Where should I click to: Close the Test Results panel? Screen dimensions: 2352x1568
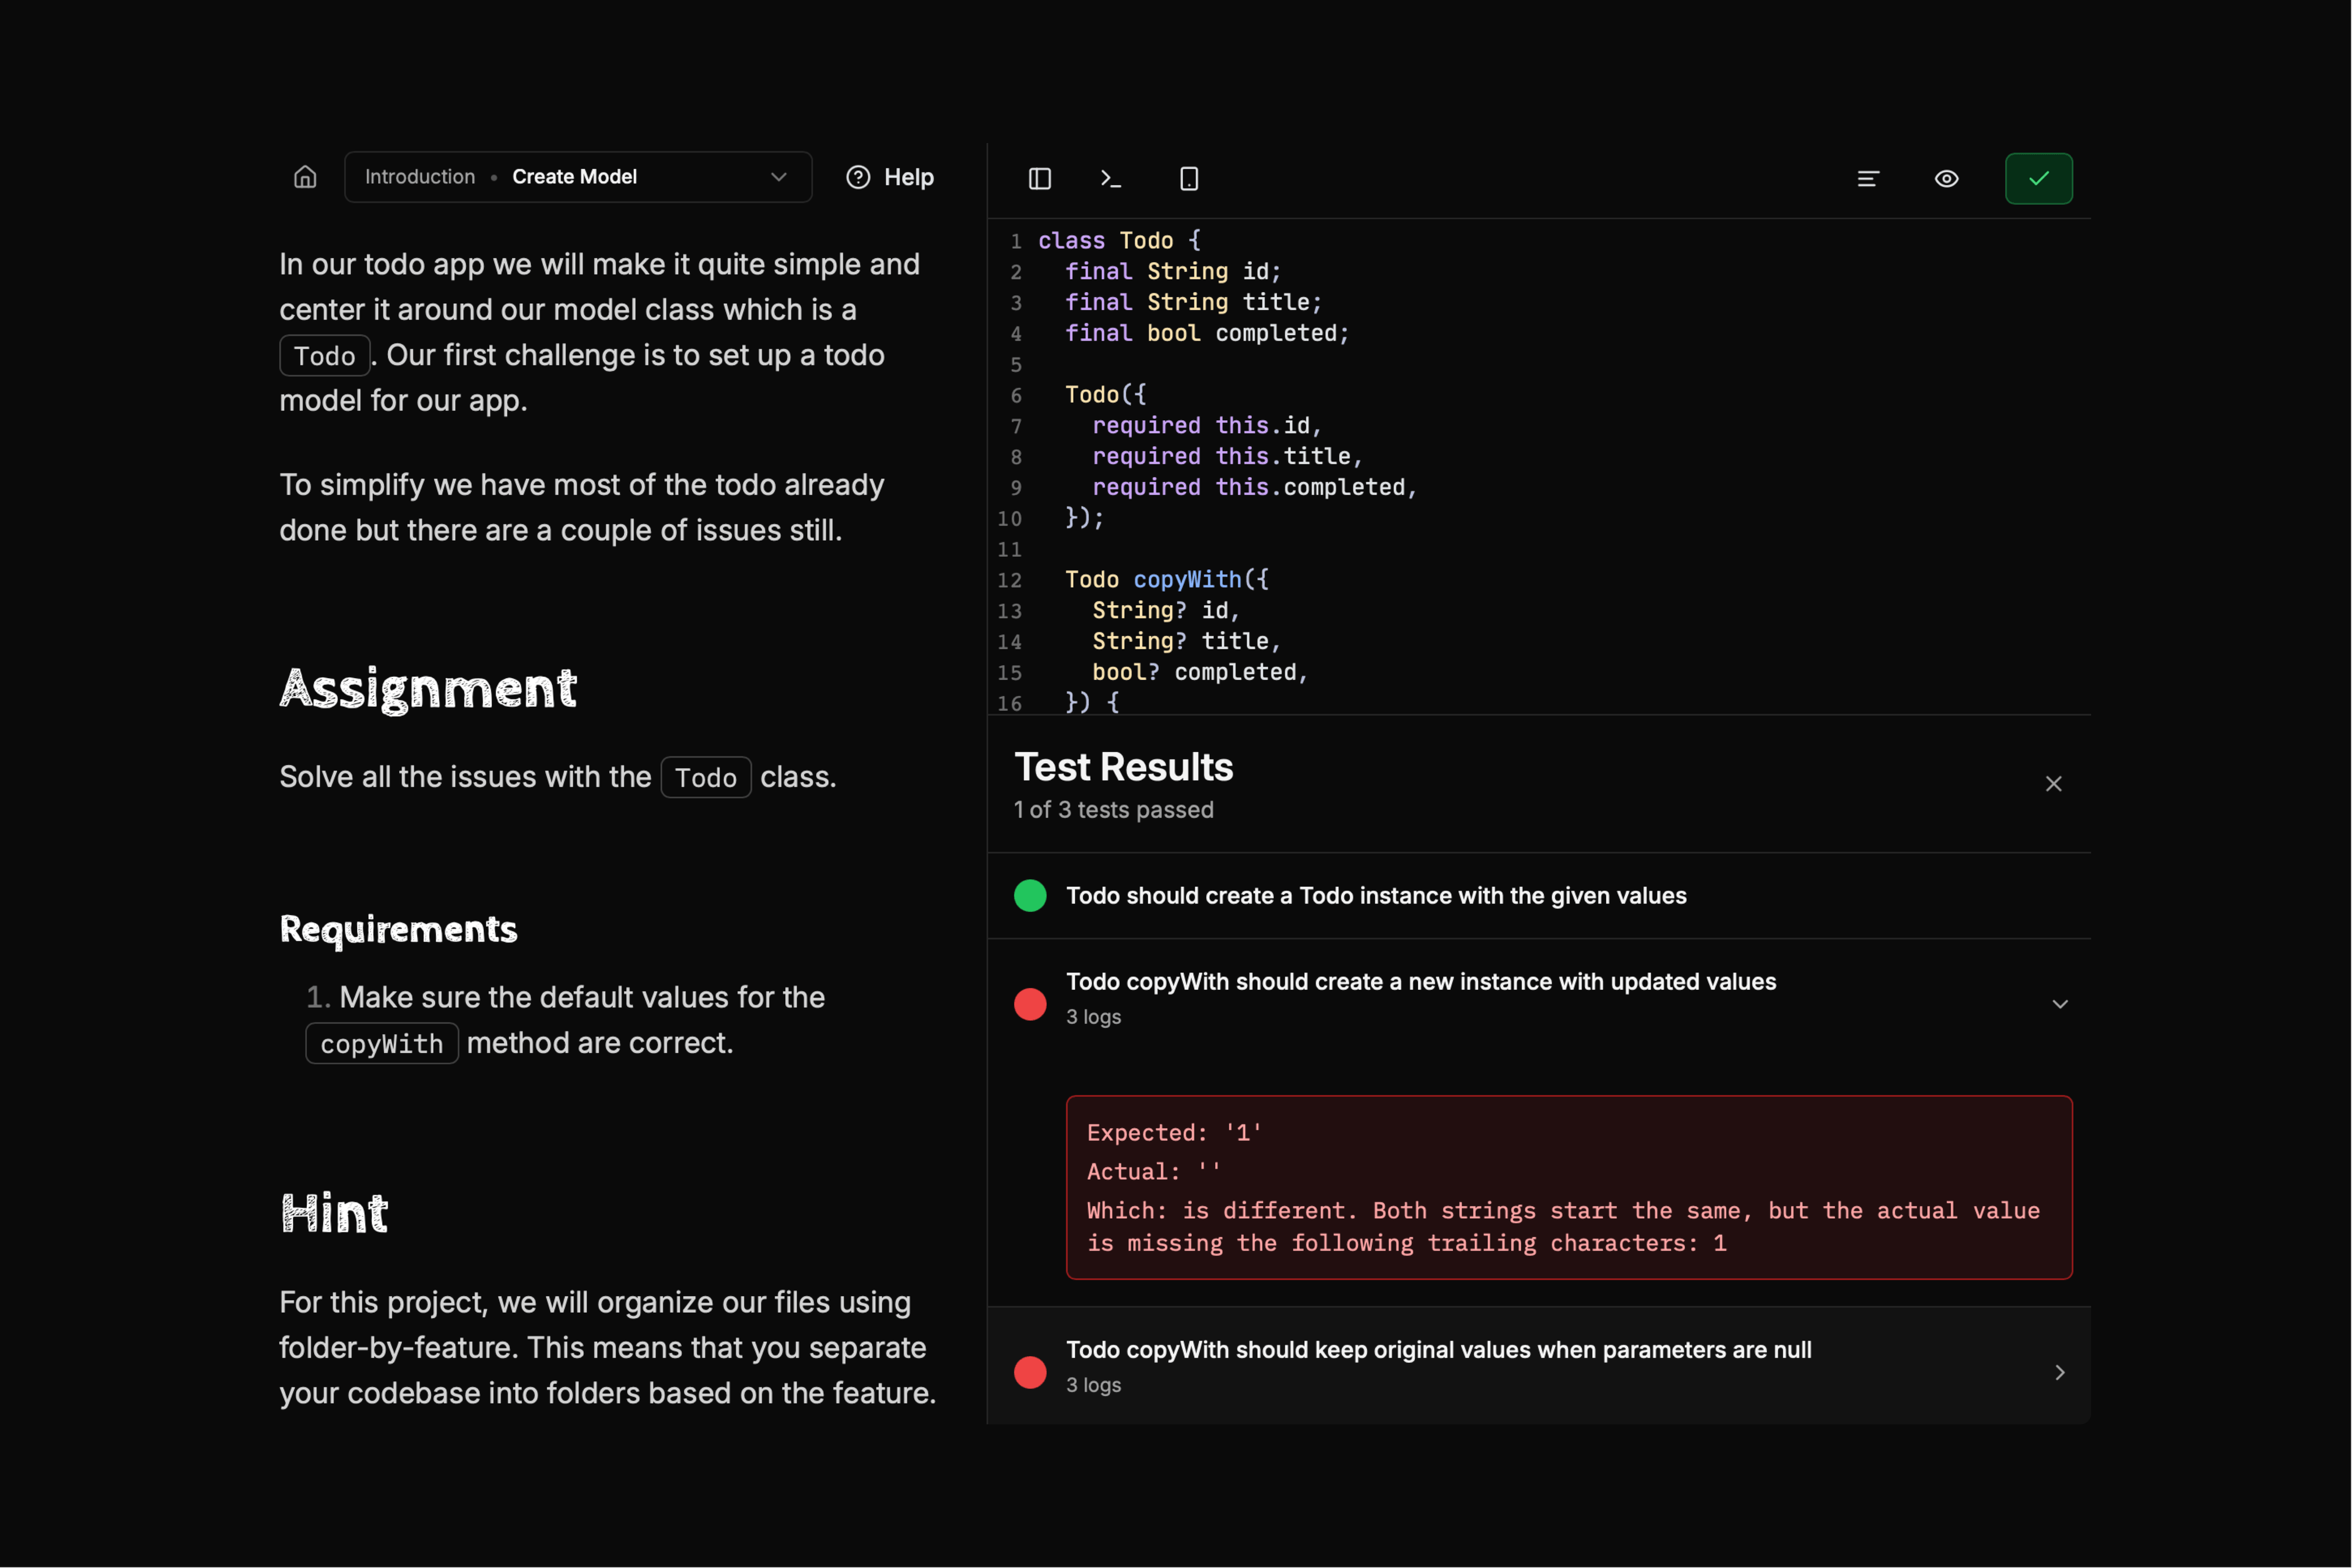[2054, 783]
